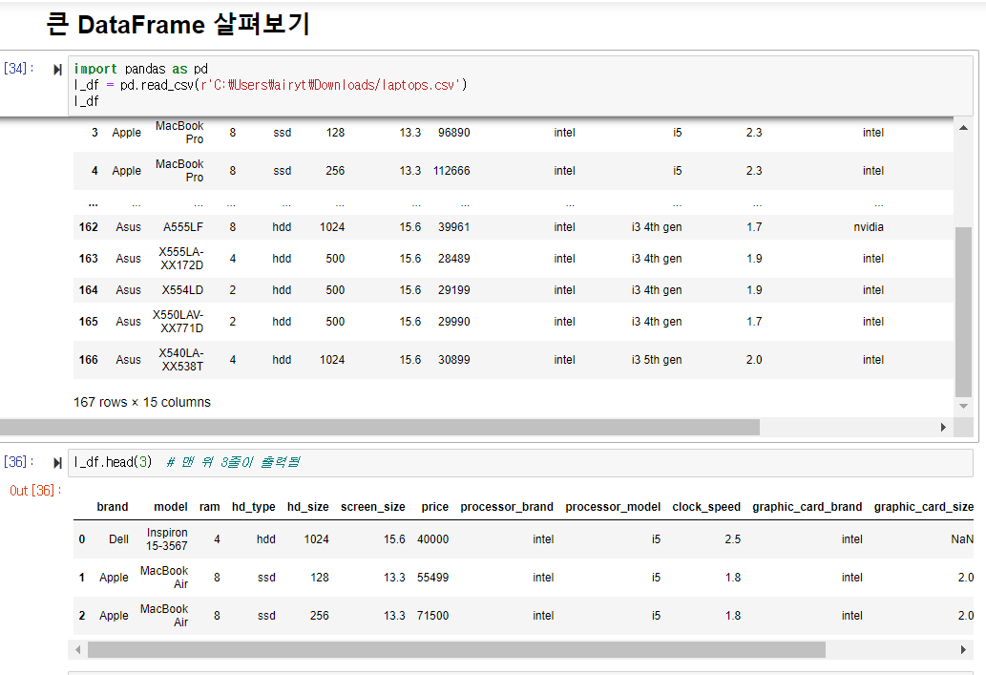
Task: Click the price value 55499
Action: point(432,578)
